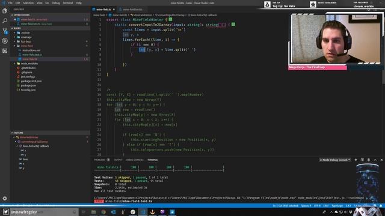385x216 pixels.
Task: Add a new terminal with plus icon
Action: (x=356, y=160)
